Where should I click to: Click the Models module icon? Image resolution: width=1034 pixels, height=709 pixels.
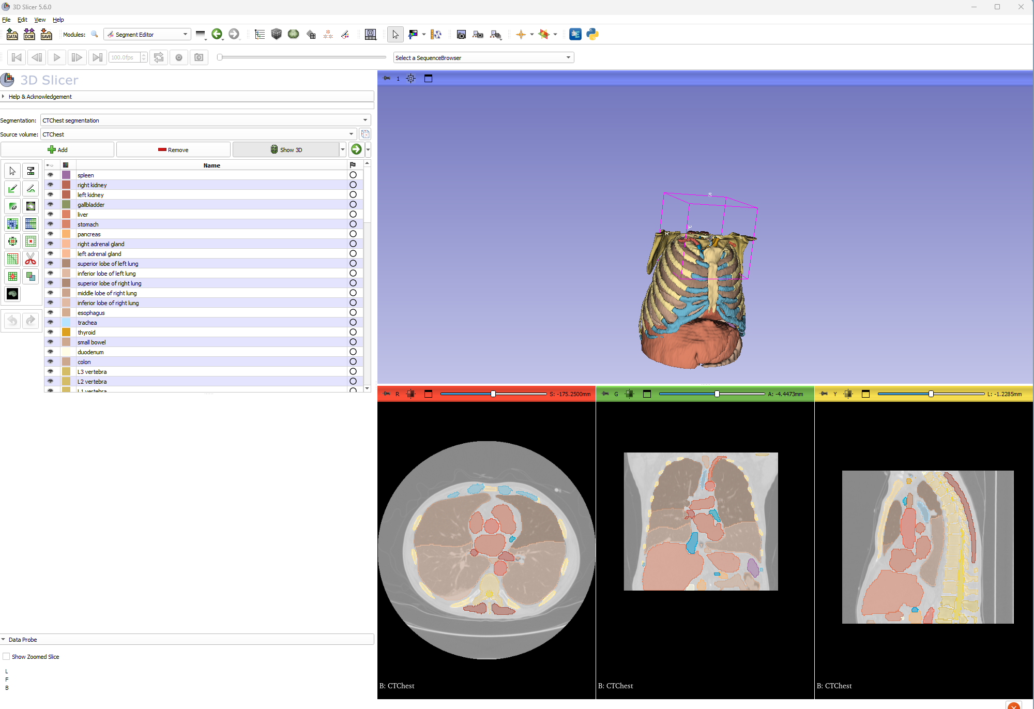294,34
